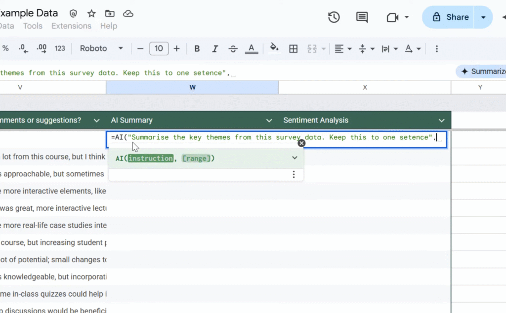Select column X header
Image resolution: width=506 pixels, height=313 pixels.
pos(365,87)
